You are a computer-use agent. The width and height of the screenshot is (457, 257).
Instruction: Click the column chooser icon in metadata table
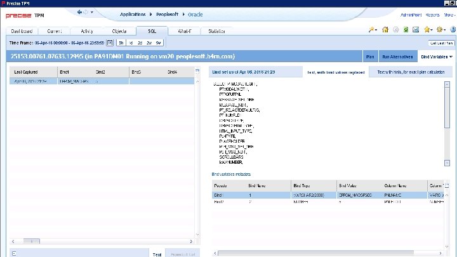click(x=447, y=185)
